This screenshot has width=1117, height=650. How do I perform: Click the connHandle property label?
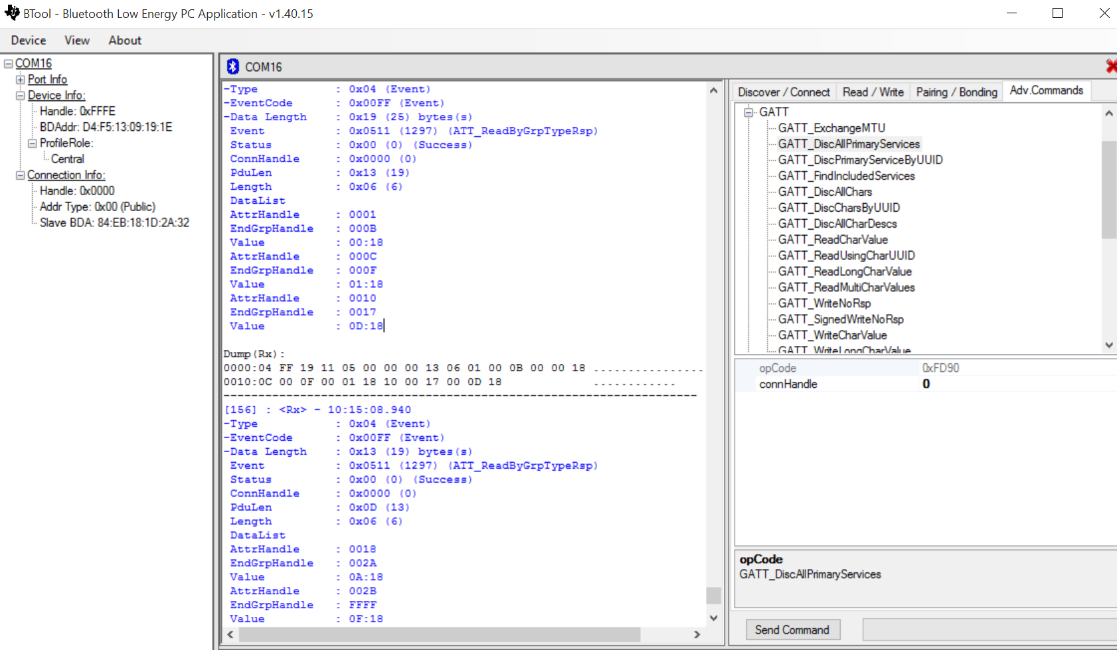click(788, 384)
